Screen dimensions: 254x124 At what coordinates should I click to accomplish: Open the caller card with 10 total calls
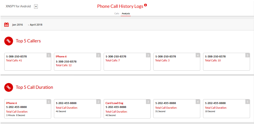pyautogui.click(x=226, y=62)
